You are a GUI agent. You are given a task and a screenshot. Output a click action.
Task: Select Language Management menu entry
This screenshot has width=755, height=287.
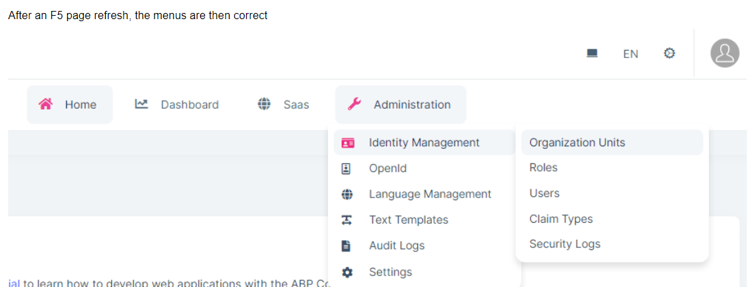(x=430, y=194)
